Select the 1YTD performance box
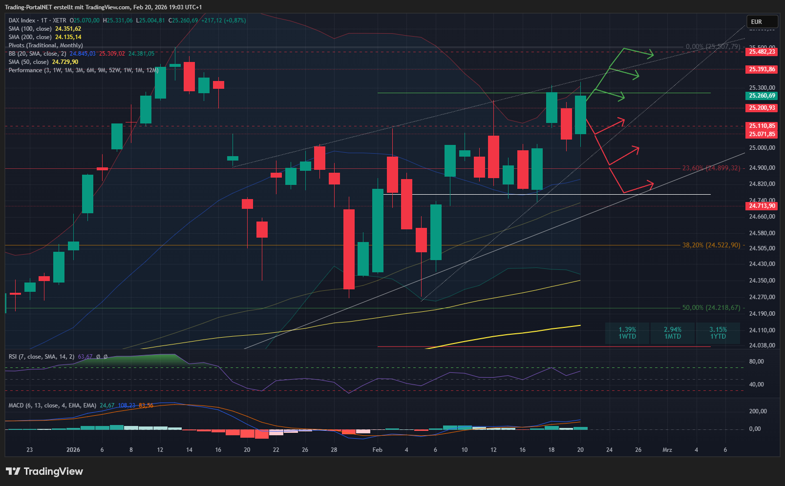 click(x=718, y=333)
